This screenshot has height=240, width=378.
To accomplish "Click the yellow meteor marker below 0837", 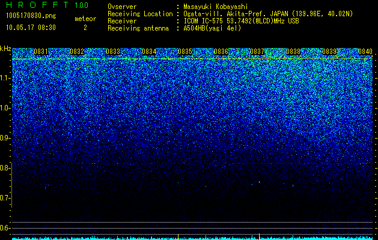I will click(259, 236).
